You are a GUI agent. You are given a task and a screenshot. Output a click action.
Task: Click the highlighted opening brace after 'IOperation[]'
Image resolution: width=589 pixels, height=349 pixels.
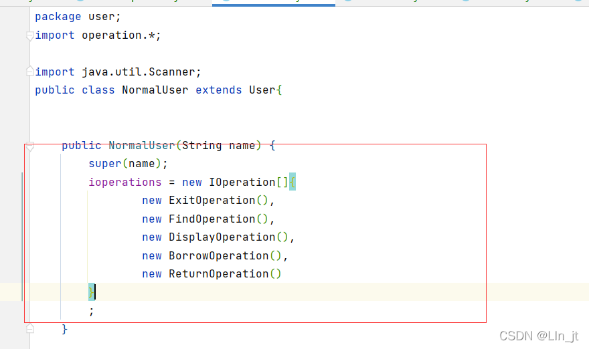292,183
